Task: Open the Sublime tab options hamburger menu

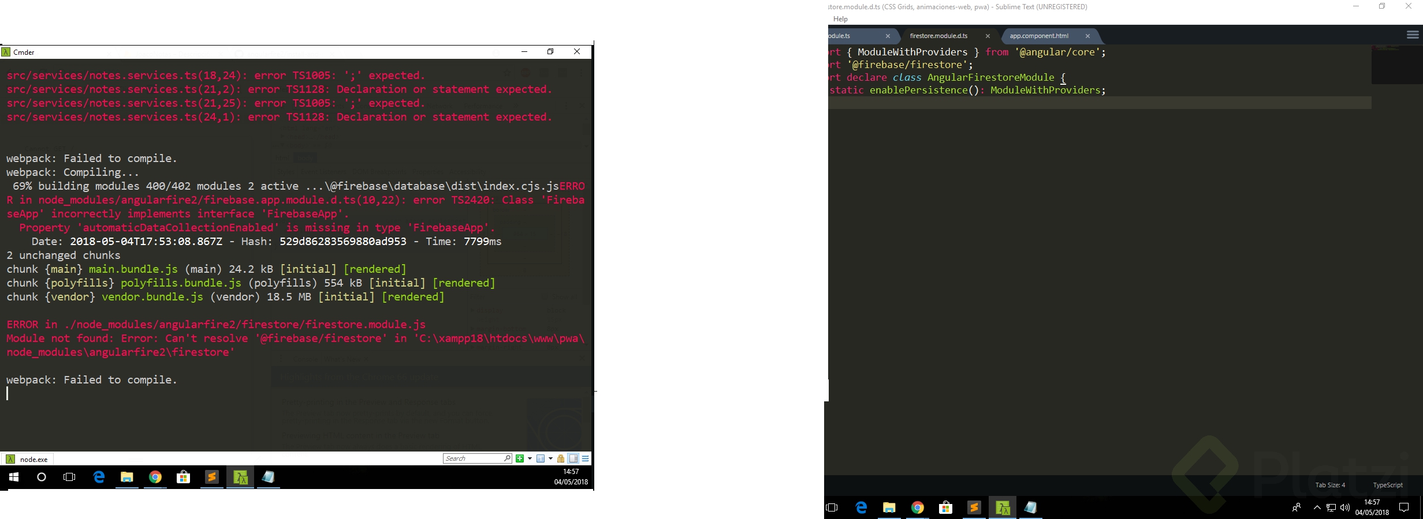Action: (1413, 35)
